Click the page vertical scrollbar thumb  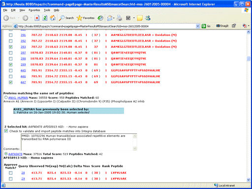click(x=249, y=59)
